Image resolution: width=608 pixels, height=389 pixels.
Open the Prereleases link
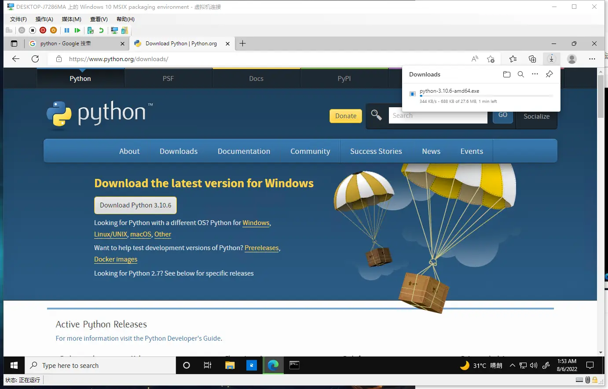point(261,247)
